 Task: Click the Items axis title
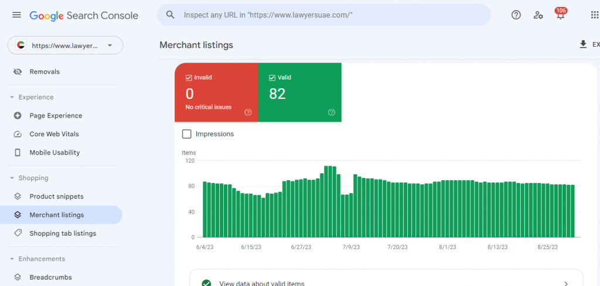pos(189,153)
